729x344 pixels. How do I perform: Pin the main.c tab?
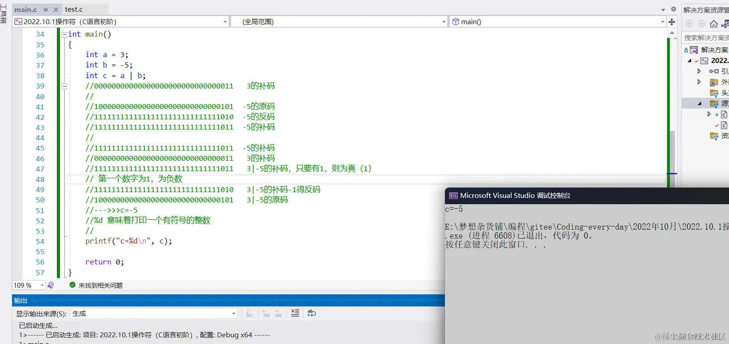(46, 9)
